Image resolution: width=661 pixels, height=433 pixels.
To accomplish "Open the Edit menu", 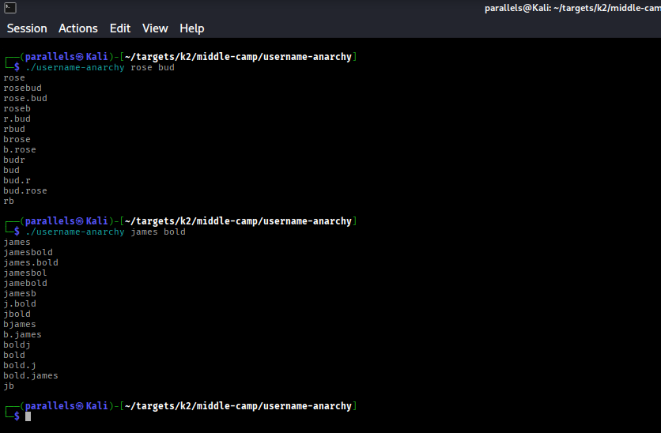I will pos(120,28).
